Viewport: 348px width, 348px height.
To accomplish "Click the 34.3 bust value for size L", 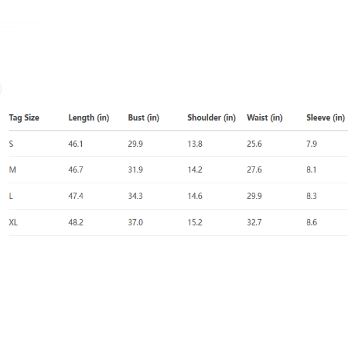I will [135, 196].
